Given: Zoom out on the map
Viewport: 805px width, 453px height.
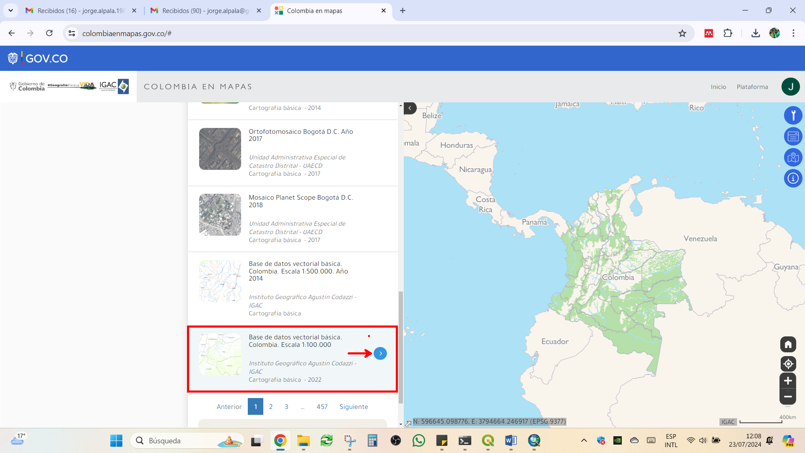Looking at the screenshot, I should pyautogui.click(x=788, y=397).
